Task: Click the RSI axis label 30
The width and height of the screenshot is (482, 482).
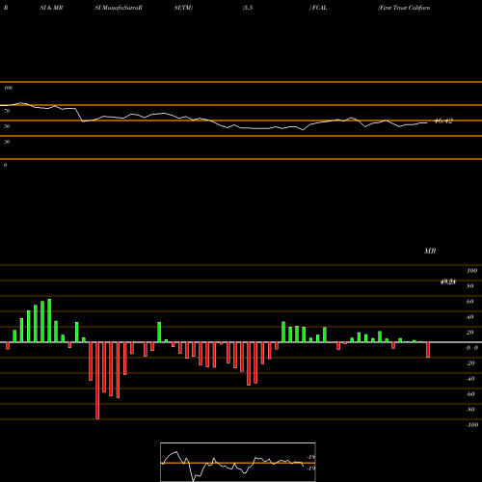Action: (7, 142)
